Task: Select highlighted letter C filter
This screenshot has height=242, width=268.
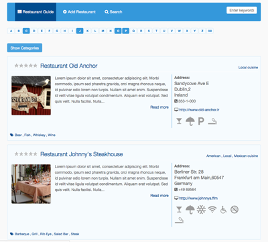Action: (26, 31)
